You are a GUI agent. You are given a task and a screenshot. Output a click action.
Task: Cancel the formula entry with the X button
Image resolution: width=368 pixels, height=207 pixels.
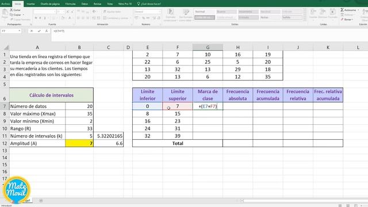tap(32, 31)
